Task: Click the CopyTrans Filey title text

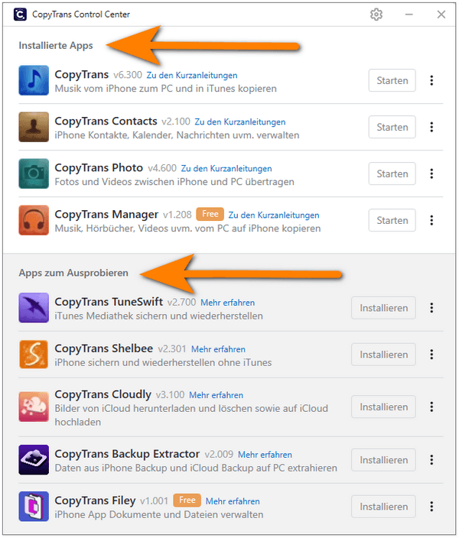Action: [x=95, y=501]
